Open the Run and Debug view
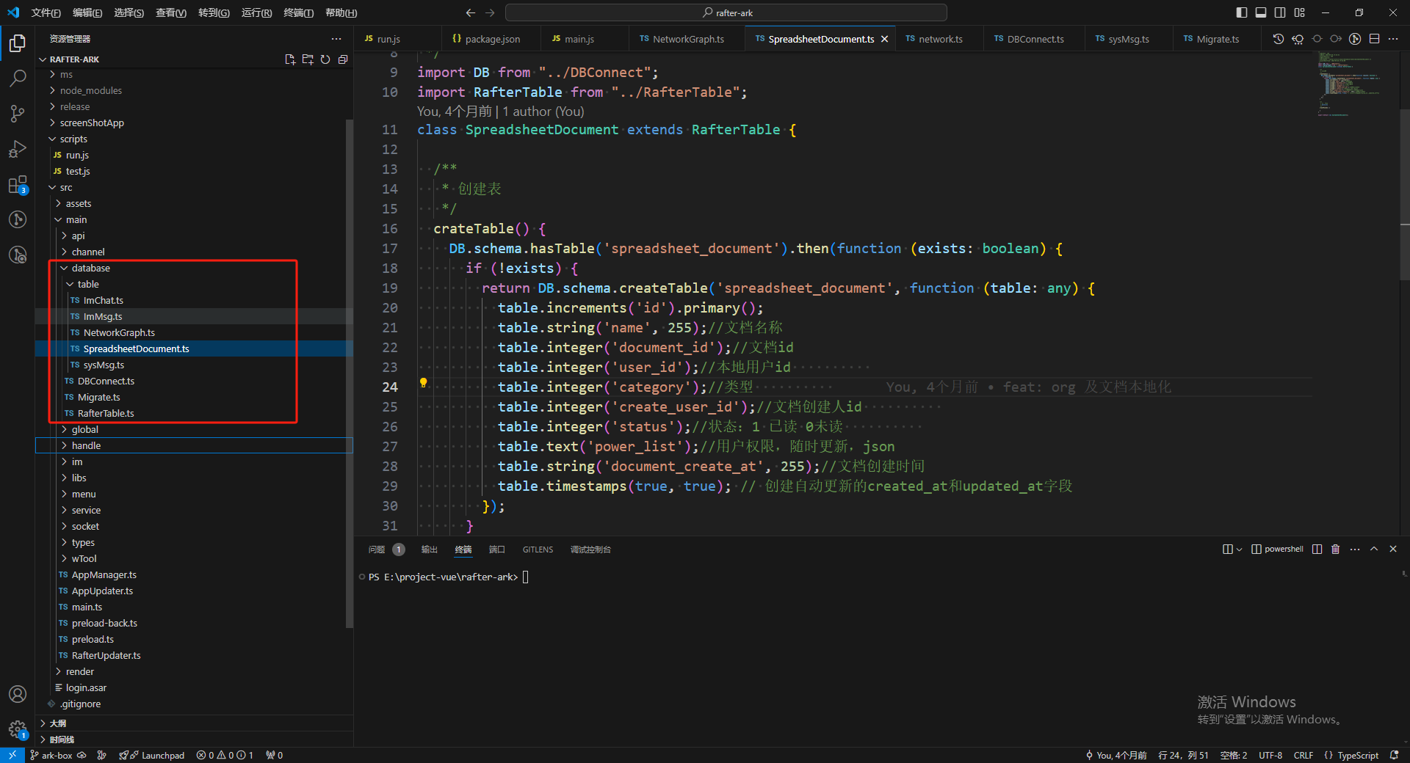The image size is (1410, 763). click(18, 149)
